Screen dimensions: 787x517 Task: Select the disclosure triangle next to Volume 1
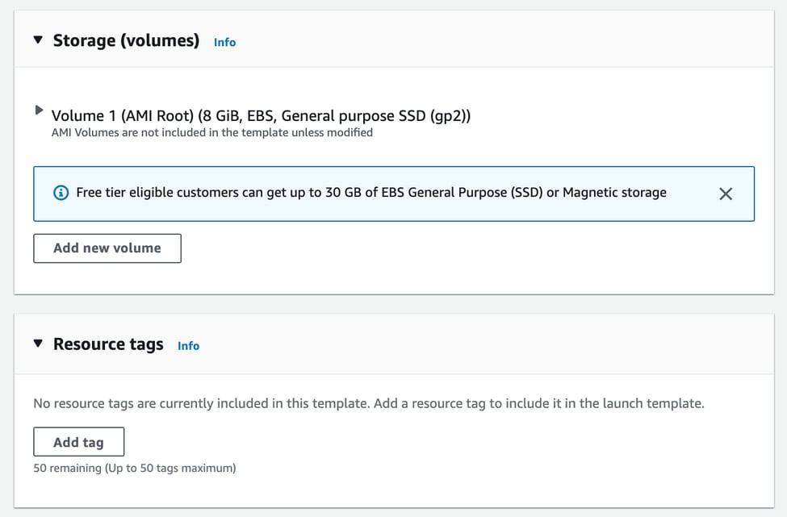pyautogui.click(x=38, y=111)
